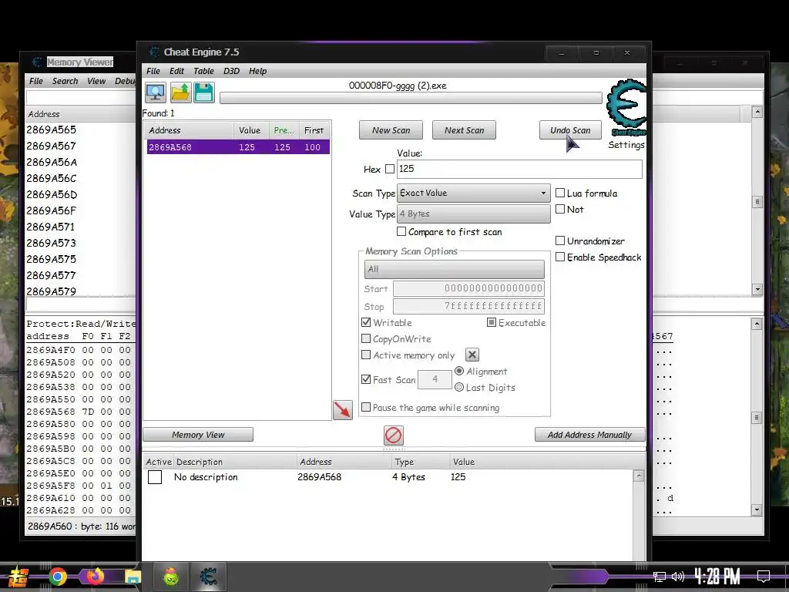Open the Start menu icon
The height and width of the screenshot is (592, 789).
click(x=18, y=577)
